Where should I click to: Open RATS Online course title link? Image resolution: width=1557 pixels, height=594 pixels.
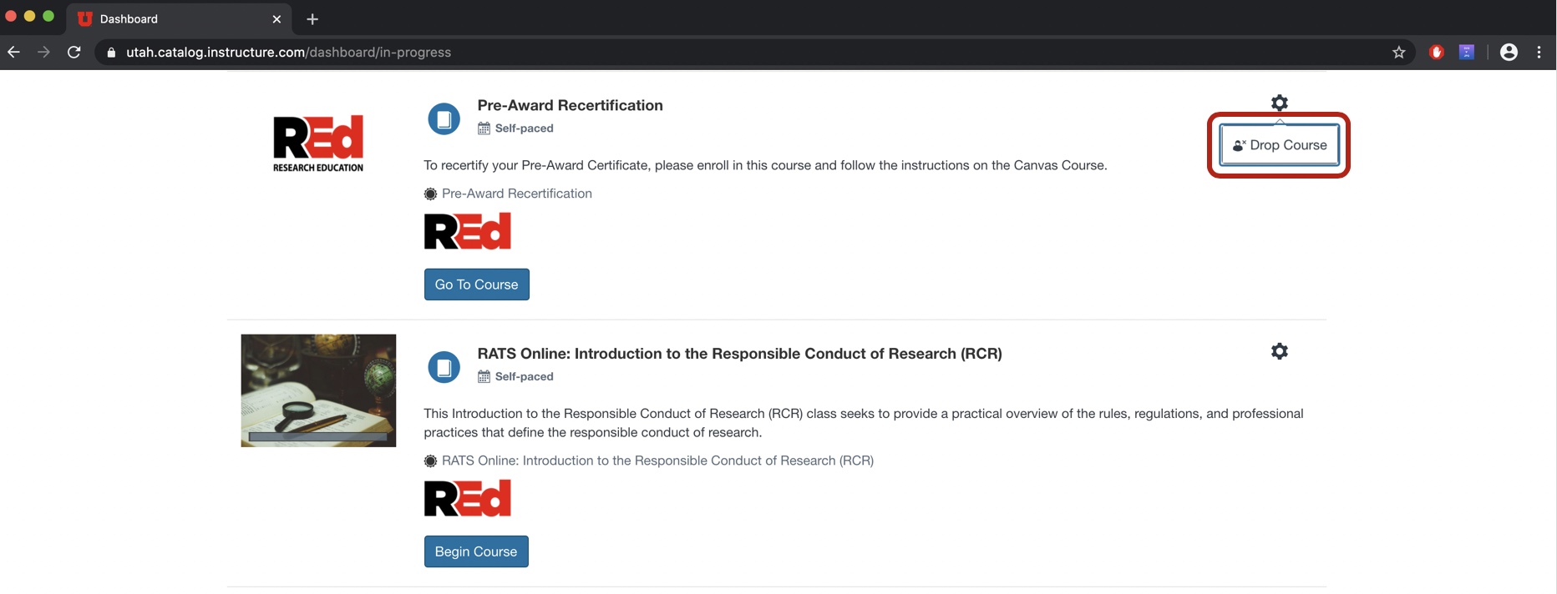(739, 354)
